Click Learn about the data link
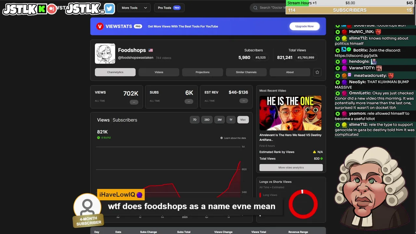 tap(235, 138)
